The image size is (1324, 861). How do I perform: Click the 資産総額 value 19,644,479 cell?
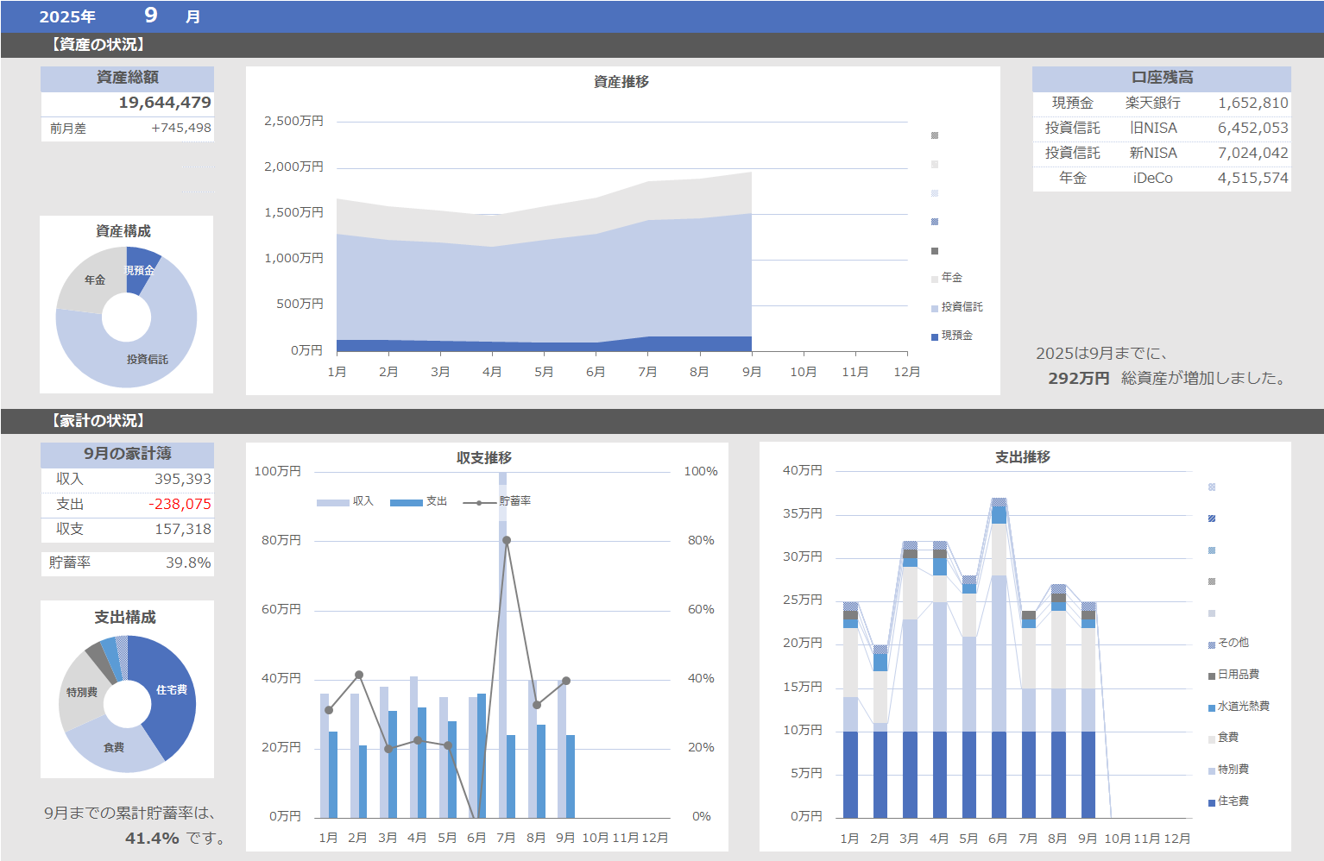click(164, 103)
